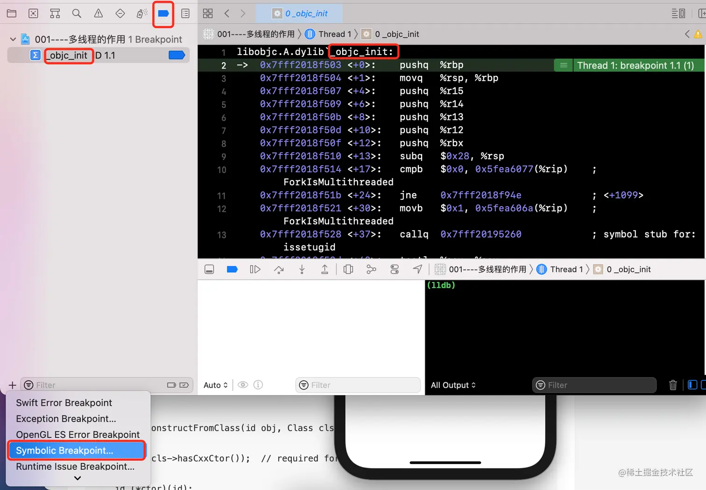Click the Simulate Location arrow
The image size is (706, 490).
click(417, 269)
